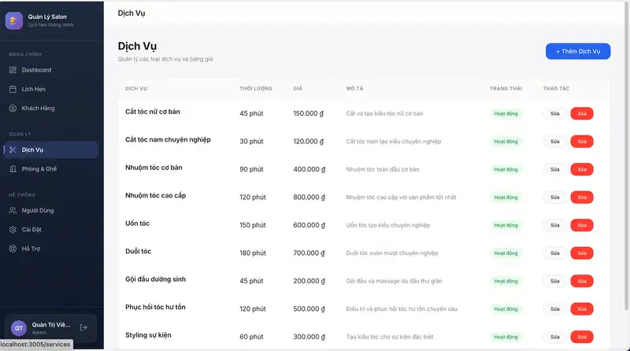Click the Khách Hàng person icon
This screenshot has height=351, width=630.
13,108
